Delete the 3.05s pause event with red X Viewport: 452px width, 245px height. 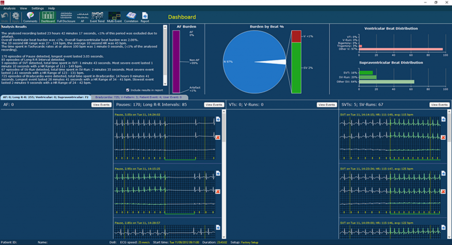[218, 137]
